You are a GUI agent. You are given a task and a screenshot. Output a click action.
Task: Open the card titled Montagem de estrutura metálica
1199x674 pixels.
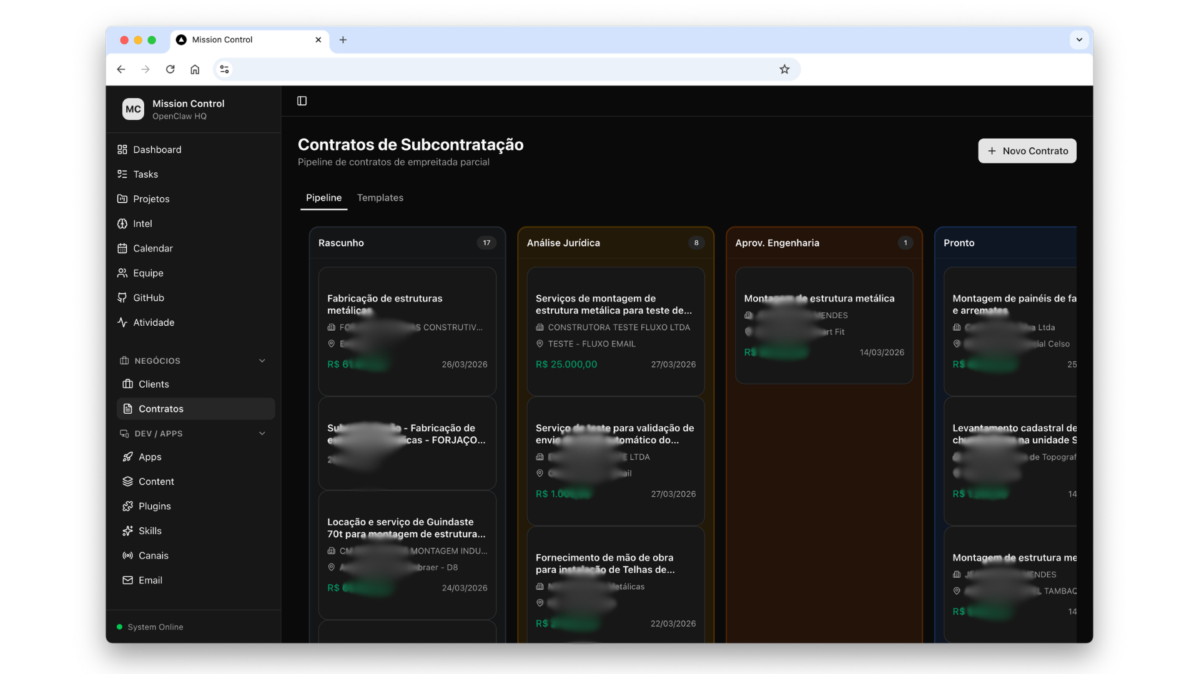823,325
